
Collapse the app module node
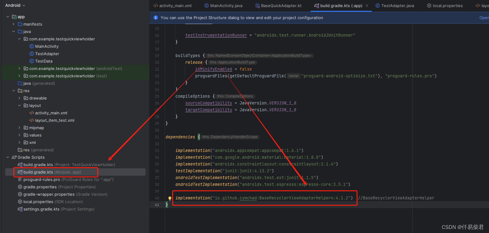(8, 17)
